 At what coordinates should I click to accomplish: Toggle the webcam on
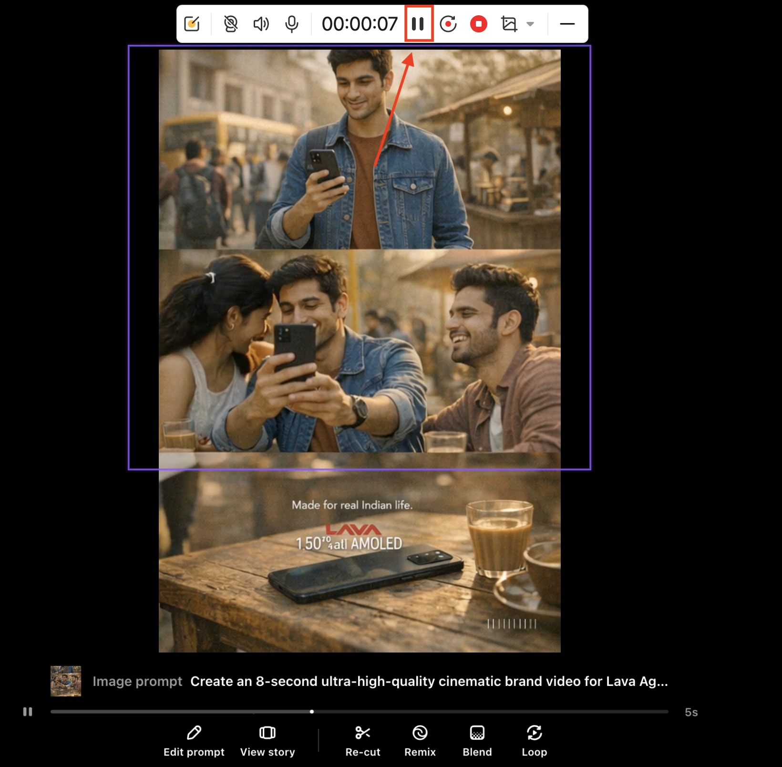click(230, 24)
